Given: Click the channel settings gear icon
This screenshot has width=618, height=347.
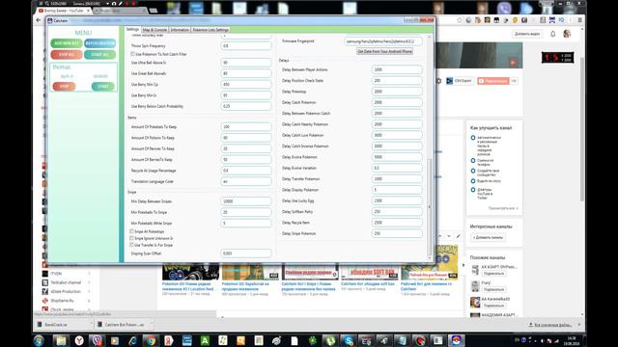Looking at the screenshot, I should point(438,81).
